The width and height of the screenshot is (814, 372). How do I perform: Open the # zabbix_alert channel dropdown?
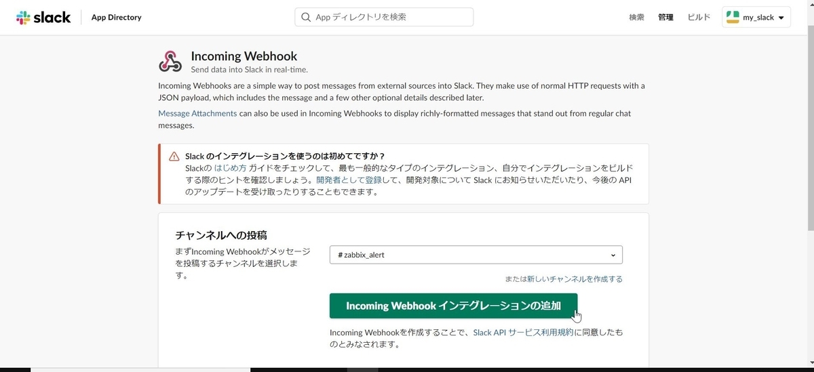[476, 255]
